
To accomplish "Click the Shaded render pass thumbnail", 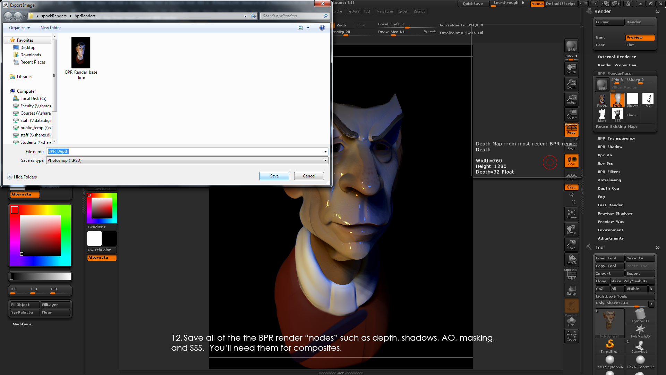I will [x=602, y=100].
